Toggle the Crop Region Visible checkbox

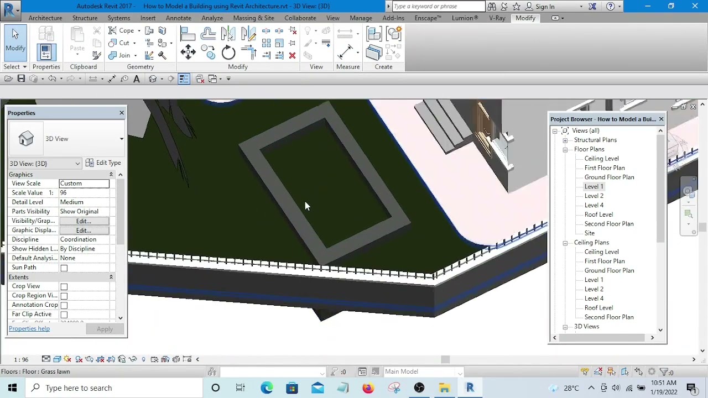(x=64, y=296)
